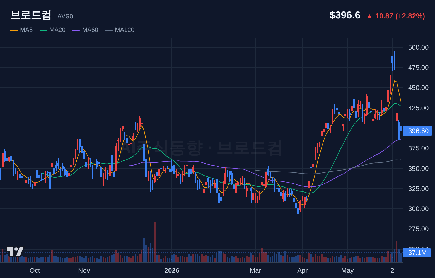This screenshot has width=435, height=278.
Task: Select the 375.00 price axis label
Action: [418, 148]
